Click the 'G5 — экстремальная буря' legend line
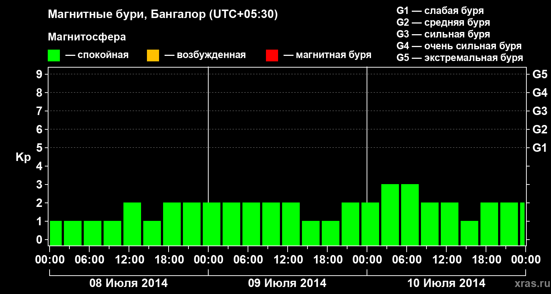This screenshot has height=294, width=551. click(x=460, y=58)
